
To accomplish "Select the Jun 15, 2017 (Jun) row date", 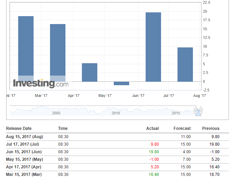I will (24, 152).
